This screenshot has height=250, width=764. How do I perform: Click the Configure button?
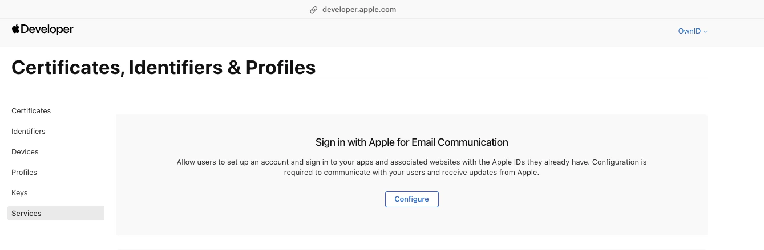point(412,199)
